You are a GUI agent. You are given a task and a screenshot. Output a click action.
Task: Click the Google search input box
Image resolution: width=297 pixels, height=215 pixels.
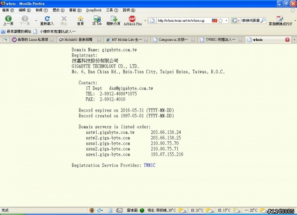click(250, 20)
